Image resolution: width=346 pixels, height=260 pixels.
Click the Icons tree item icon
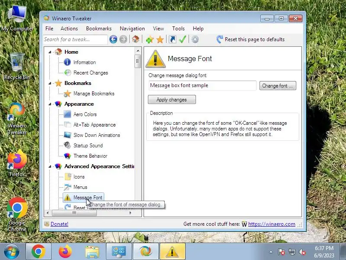coord(67,177)
